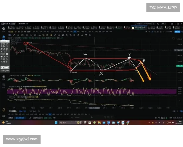Switch to the ATOM ticker tab
The height and width of the screenshot is (147, 183).
point(77,28)
